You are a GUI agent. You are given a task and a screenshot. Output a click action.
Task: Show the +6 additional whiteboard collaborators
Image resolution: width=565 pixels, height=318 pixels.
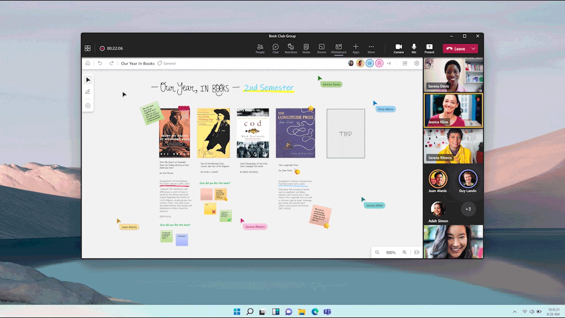click(389, 63)
